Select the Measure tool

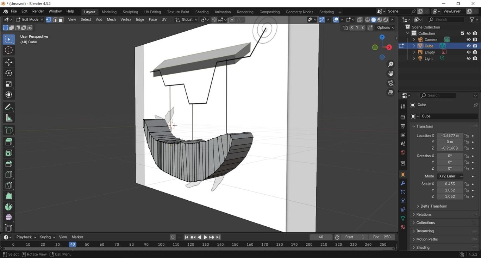[x=9, y=118]
